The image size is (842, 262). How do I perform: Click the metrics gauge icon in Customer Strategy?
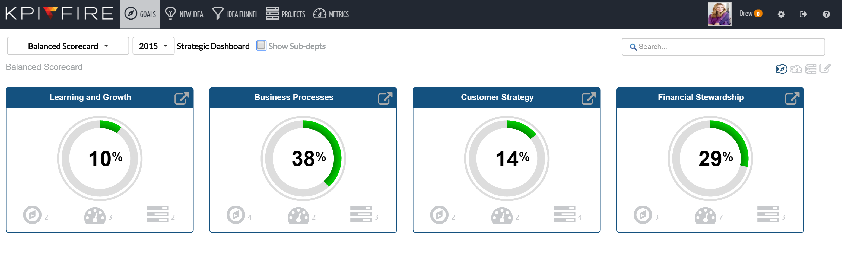click(x=502, y=215)
